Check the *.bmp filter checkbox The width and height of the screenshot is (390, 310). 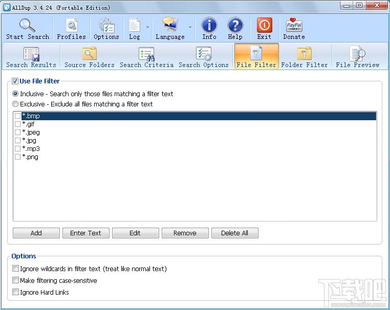pyautogui.click(x=17, y=116)
